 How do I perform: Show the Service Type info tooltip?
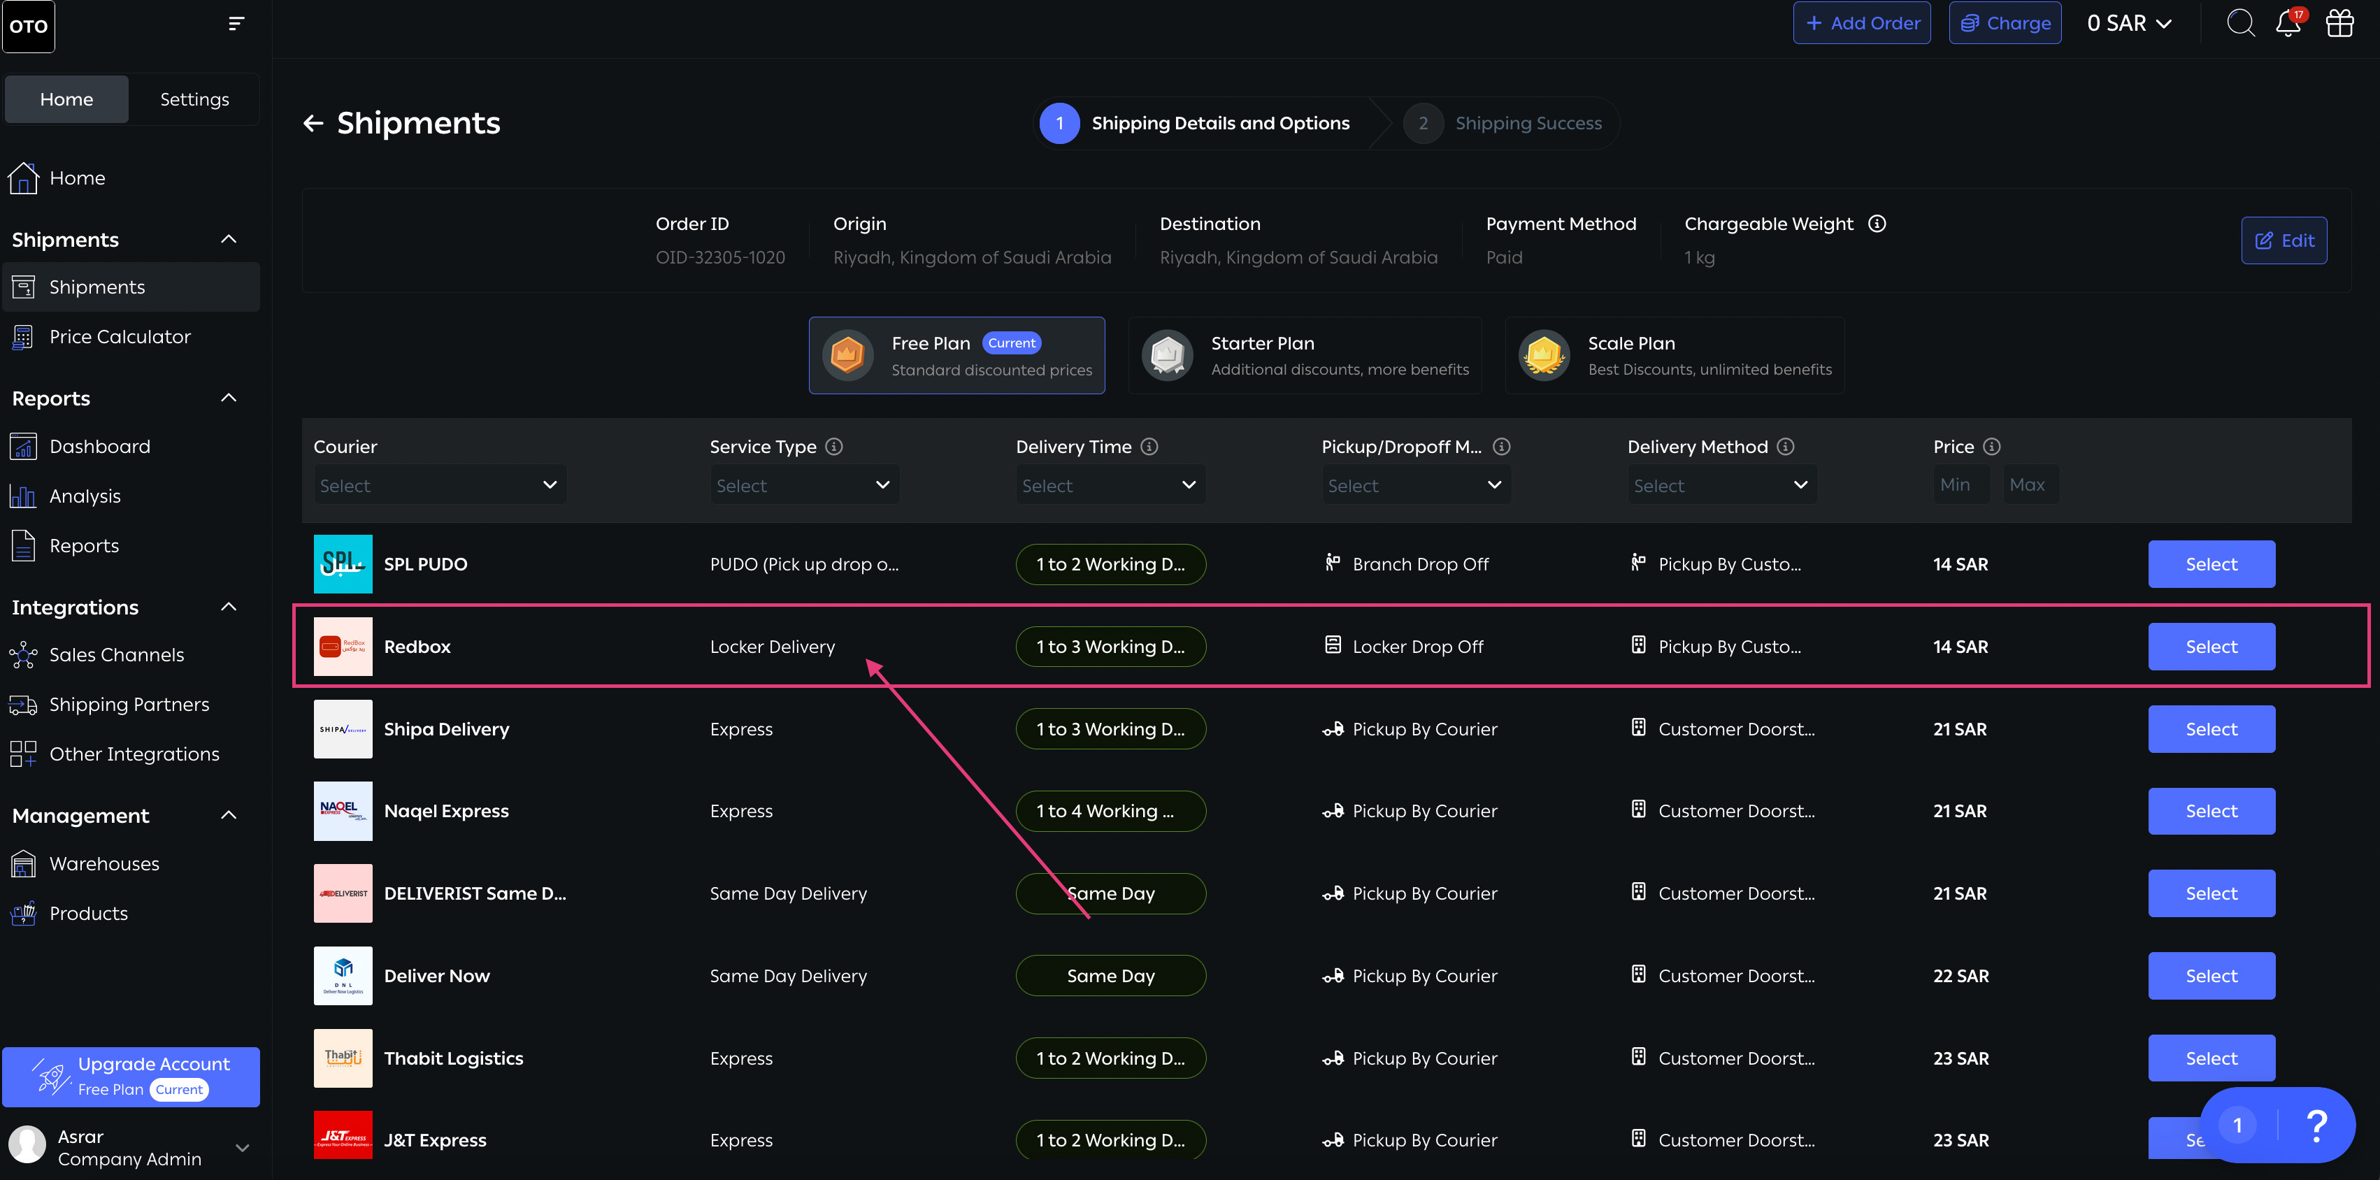834,446
